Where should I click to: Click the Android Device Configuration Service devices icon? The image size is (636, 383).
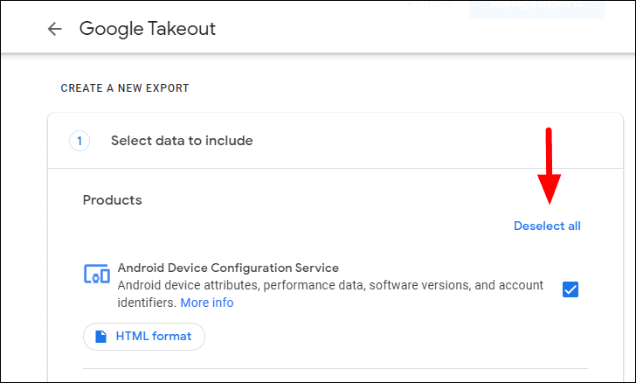(96, 274)
